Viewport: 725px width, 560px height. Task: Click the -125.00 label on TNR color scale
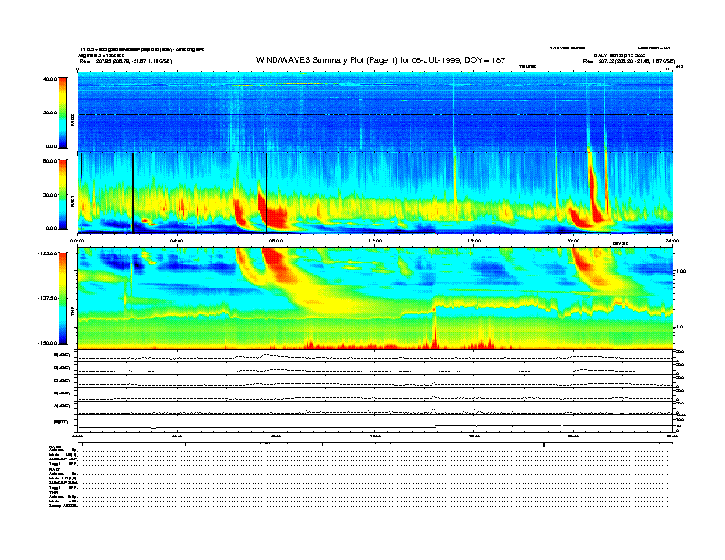click(48, 253)
